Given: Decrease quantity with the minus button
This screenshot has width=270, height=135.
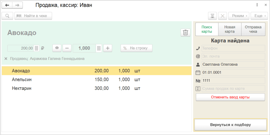Looking at the screenshot, I should coord(67,48).
